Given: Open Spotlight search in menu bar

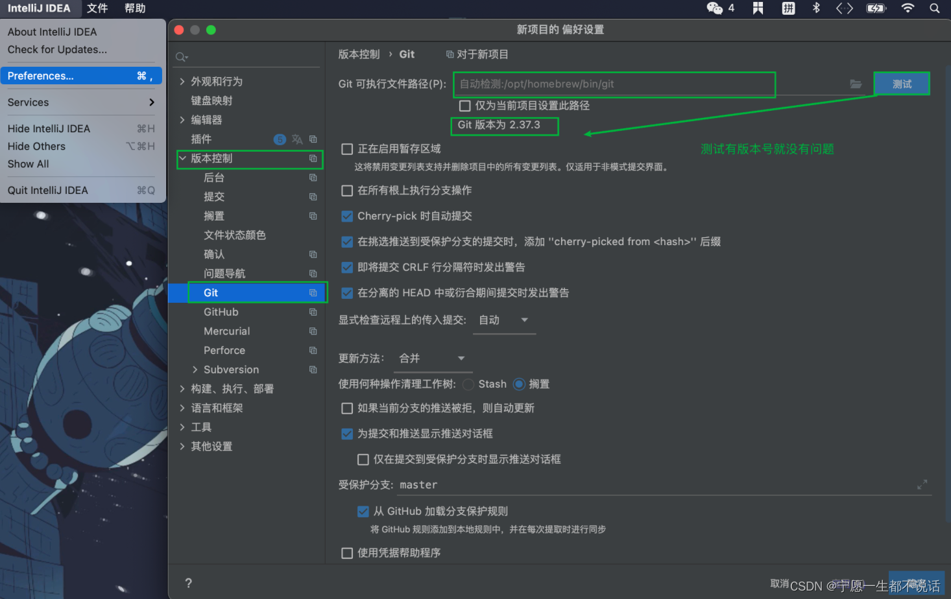Looking at the screenshot, I should [x=934, y=8].
